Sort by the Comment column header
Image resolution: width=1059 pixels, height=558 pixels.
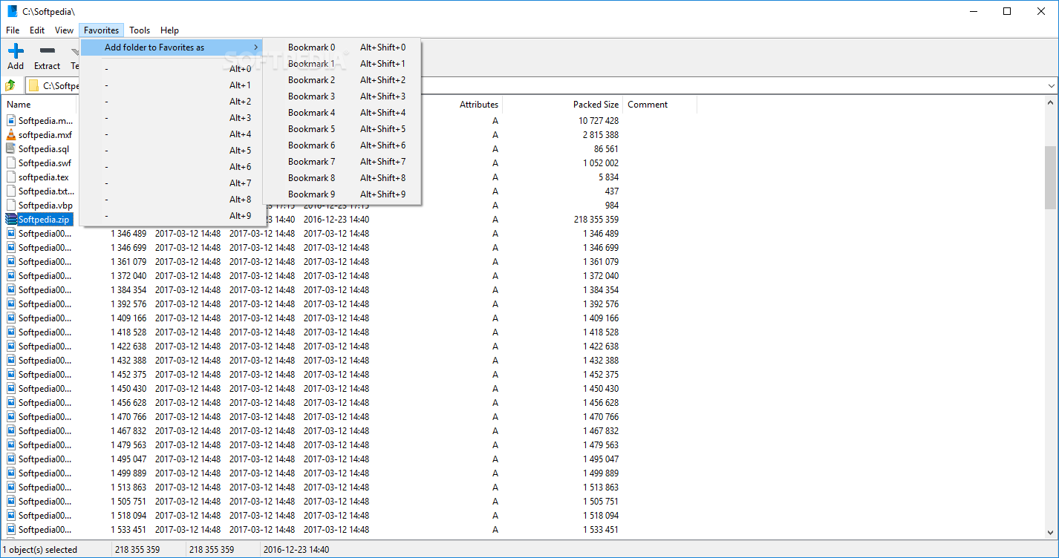659,105
